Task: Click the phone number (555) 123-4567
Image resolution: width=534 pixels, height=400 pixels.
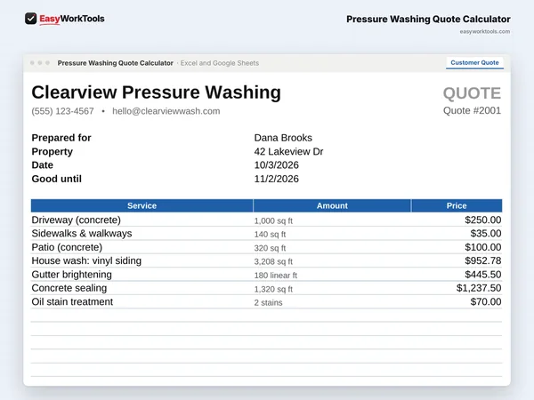Action: 62,111
